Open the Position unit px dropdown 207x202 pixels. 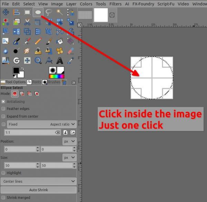(x=69, y=141)
